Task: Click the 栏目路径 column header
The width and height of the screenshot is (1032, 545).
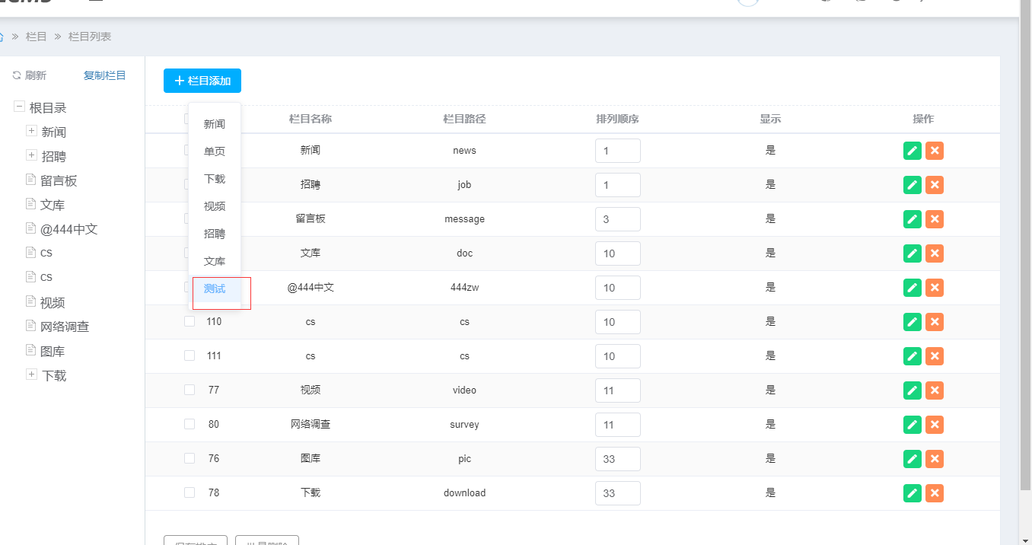Action: tap(464, 119)
